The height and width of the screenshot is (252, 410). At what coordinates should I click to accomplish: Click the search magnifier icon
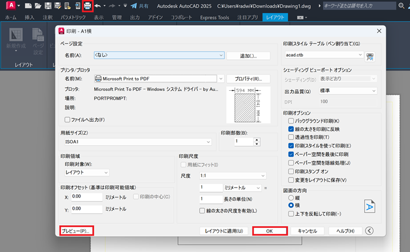click(401, 5)
